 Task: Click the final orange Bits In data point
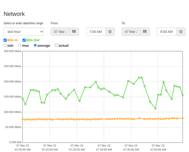[183, 118]
